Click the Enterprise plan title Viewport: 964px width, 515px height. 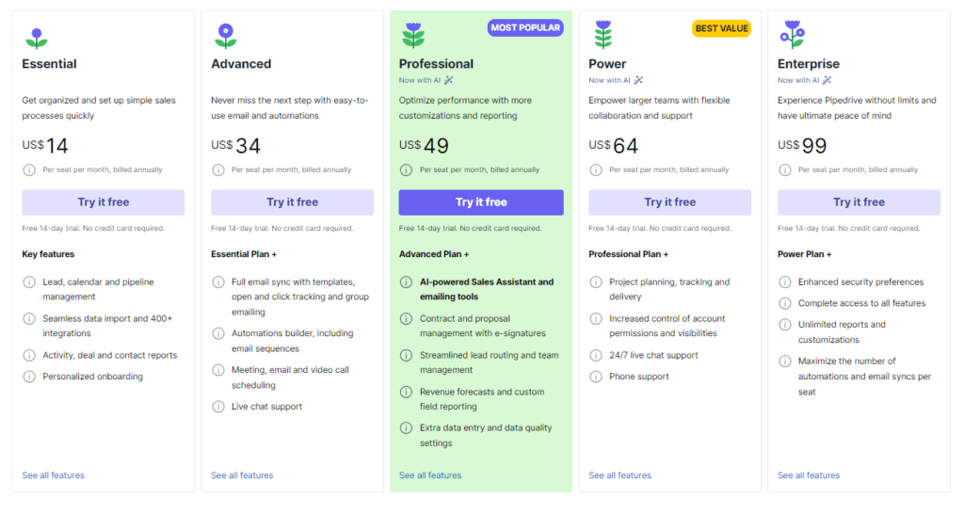(809, 64)
